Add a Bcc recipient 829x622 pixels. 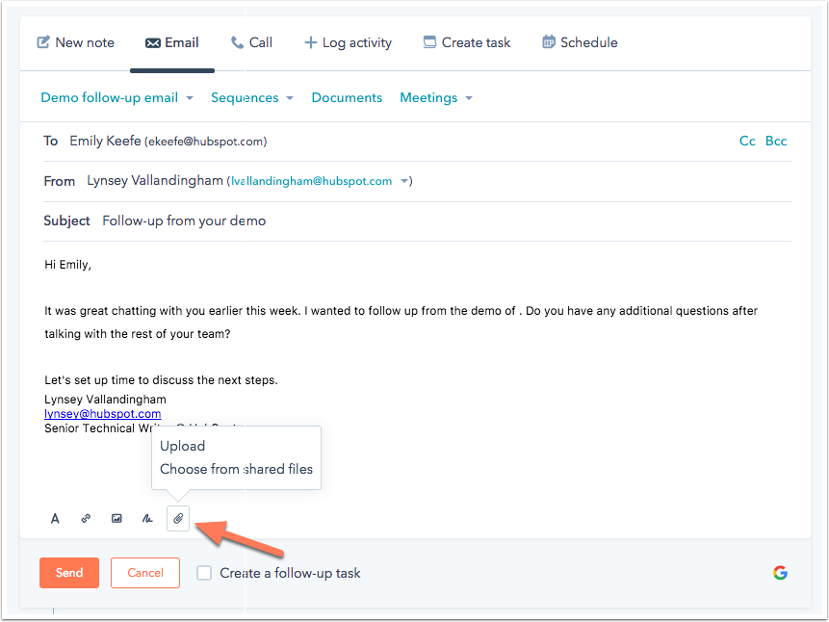tap(776, 142)
